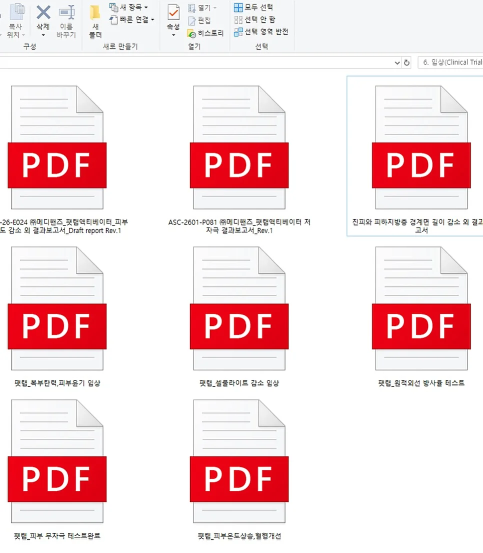483x553 pixels.
Task: Click the search box for 임상(Clinical Trial)
Action: click(450, 62)
